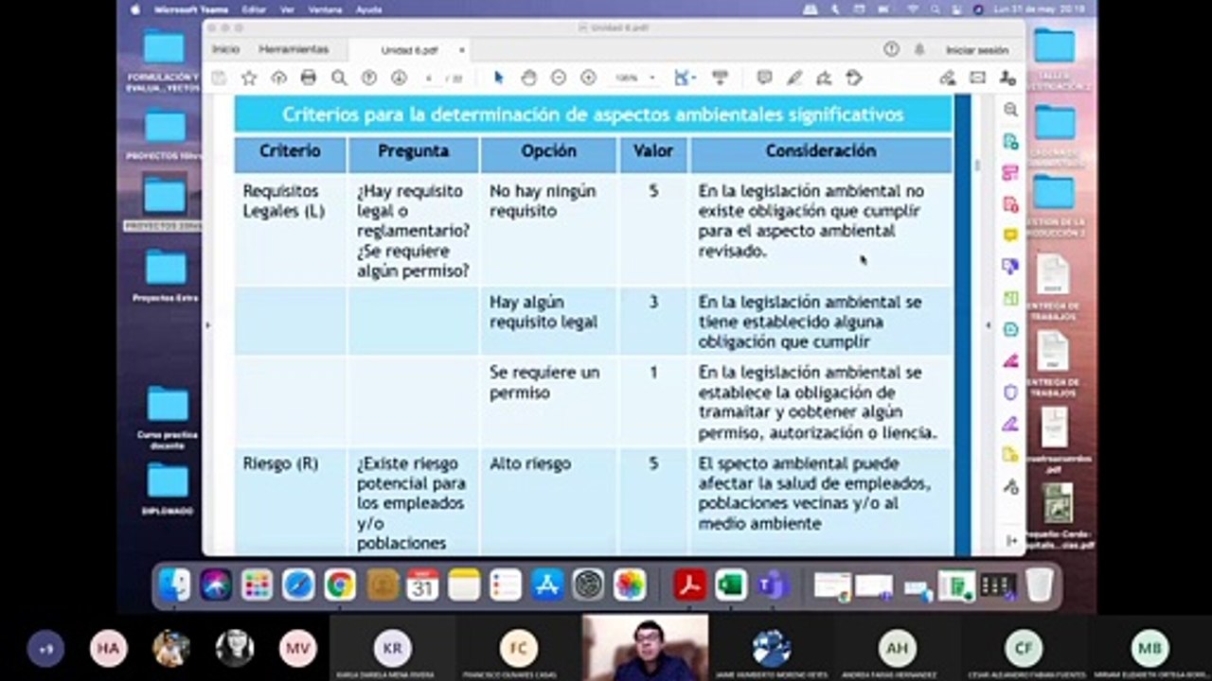Select the highlighter pen tool

coord(794,78)
